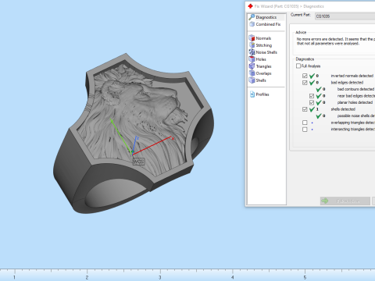Viewport: 375px width, 281px height.
Task: Enable overlapping triangles detection checkbox
Action: [305, 123]
